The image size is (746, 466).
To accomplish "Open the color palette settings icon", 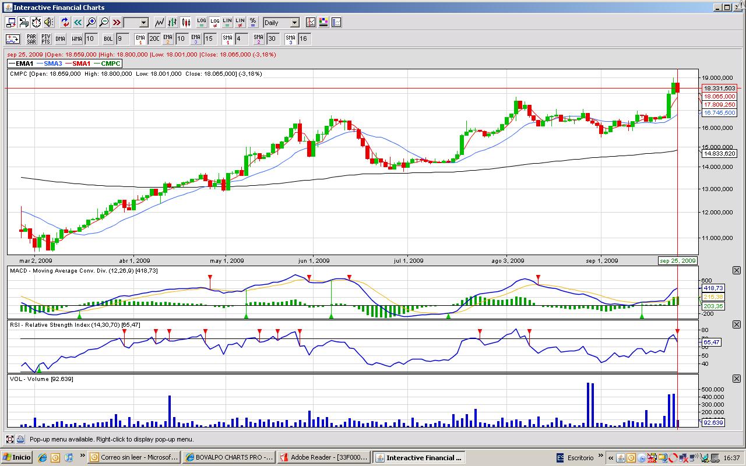I will click(323, 23).
